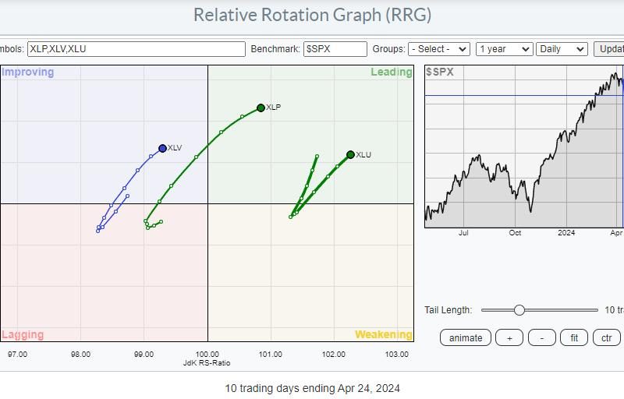The height and width of the screenshot is (399, 624).
Task: Click the Benchmark field showing $SPX
Action: (x=335, y=49)
